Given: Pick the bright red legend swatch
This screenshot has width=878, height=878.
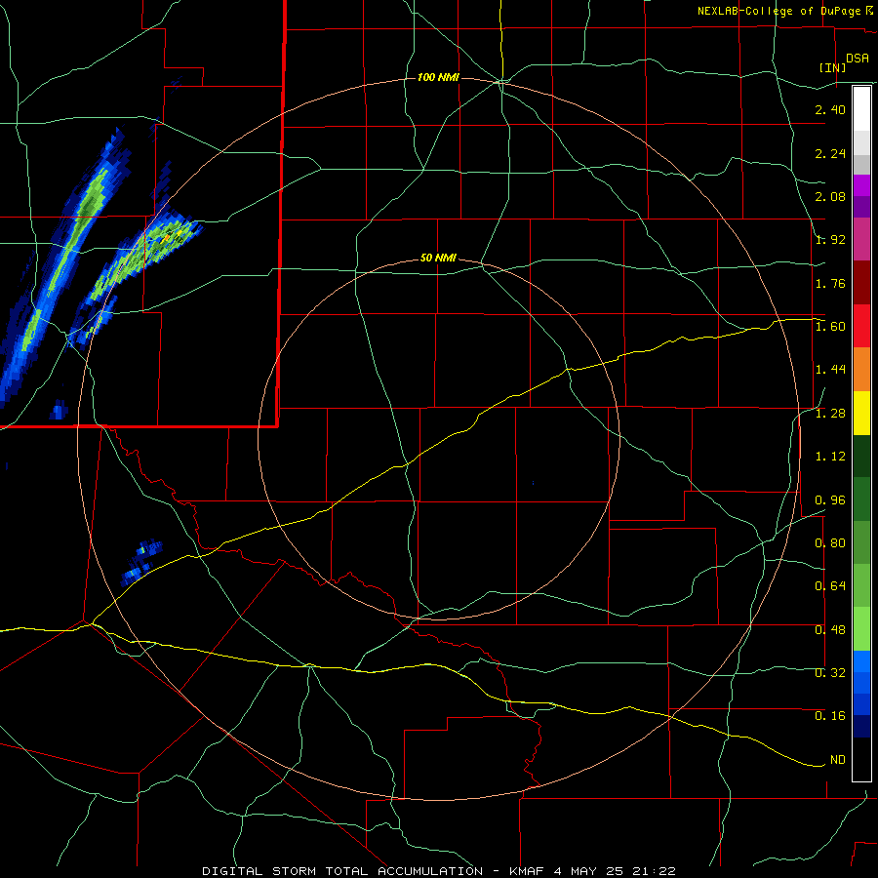Looking at the screenshot, I should tap(861, 326).
